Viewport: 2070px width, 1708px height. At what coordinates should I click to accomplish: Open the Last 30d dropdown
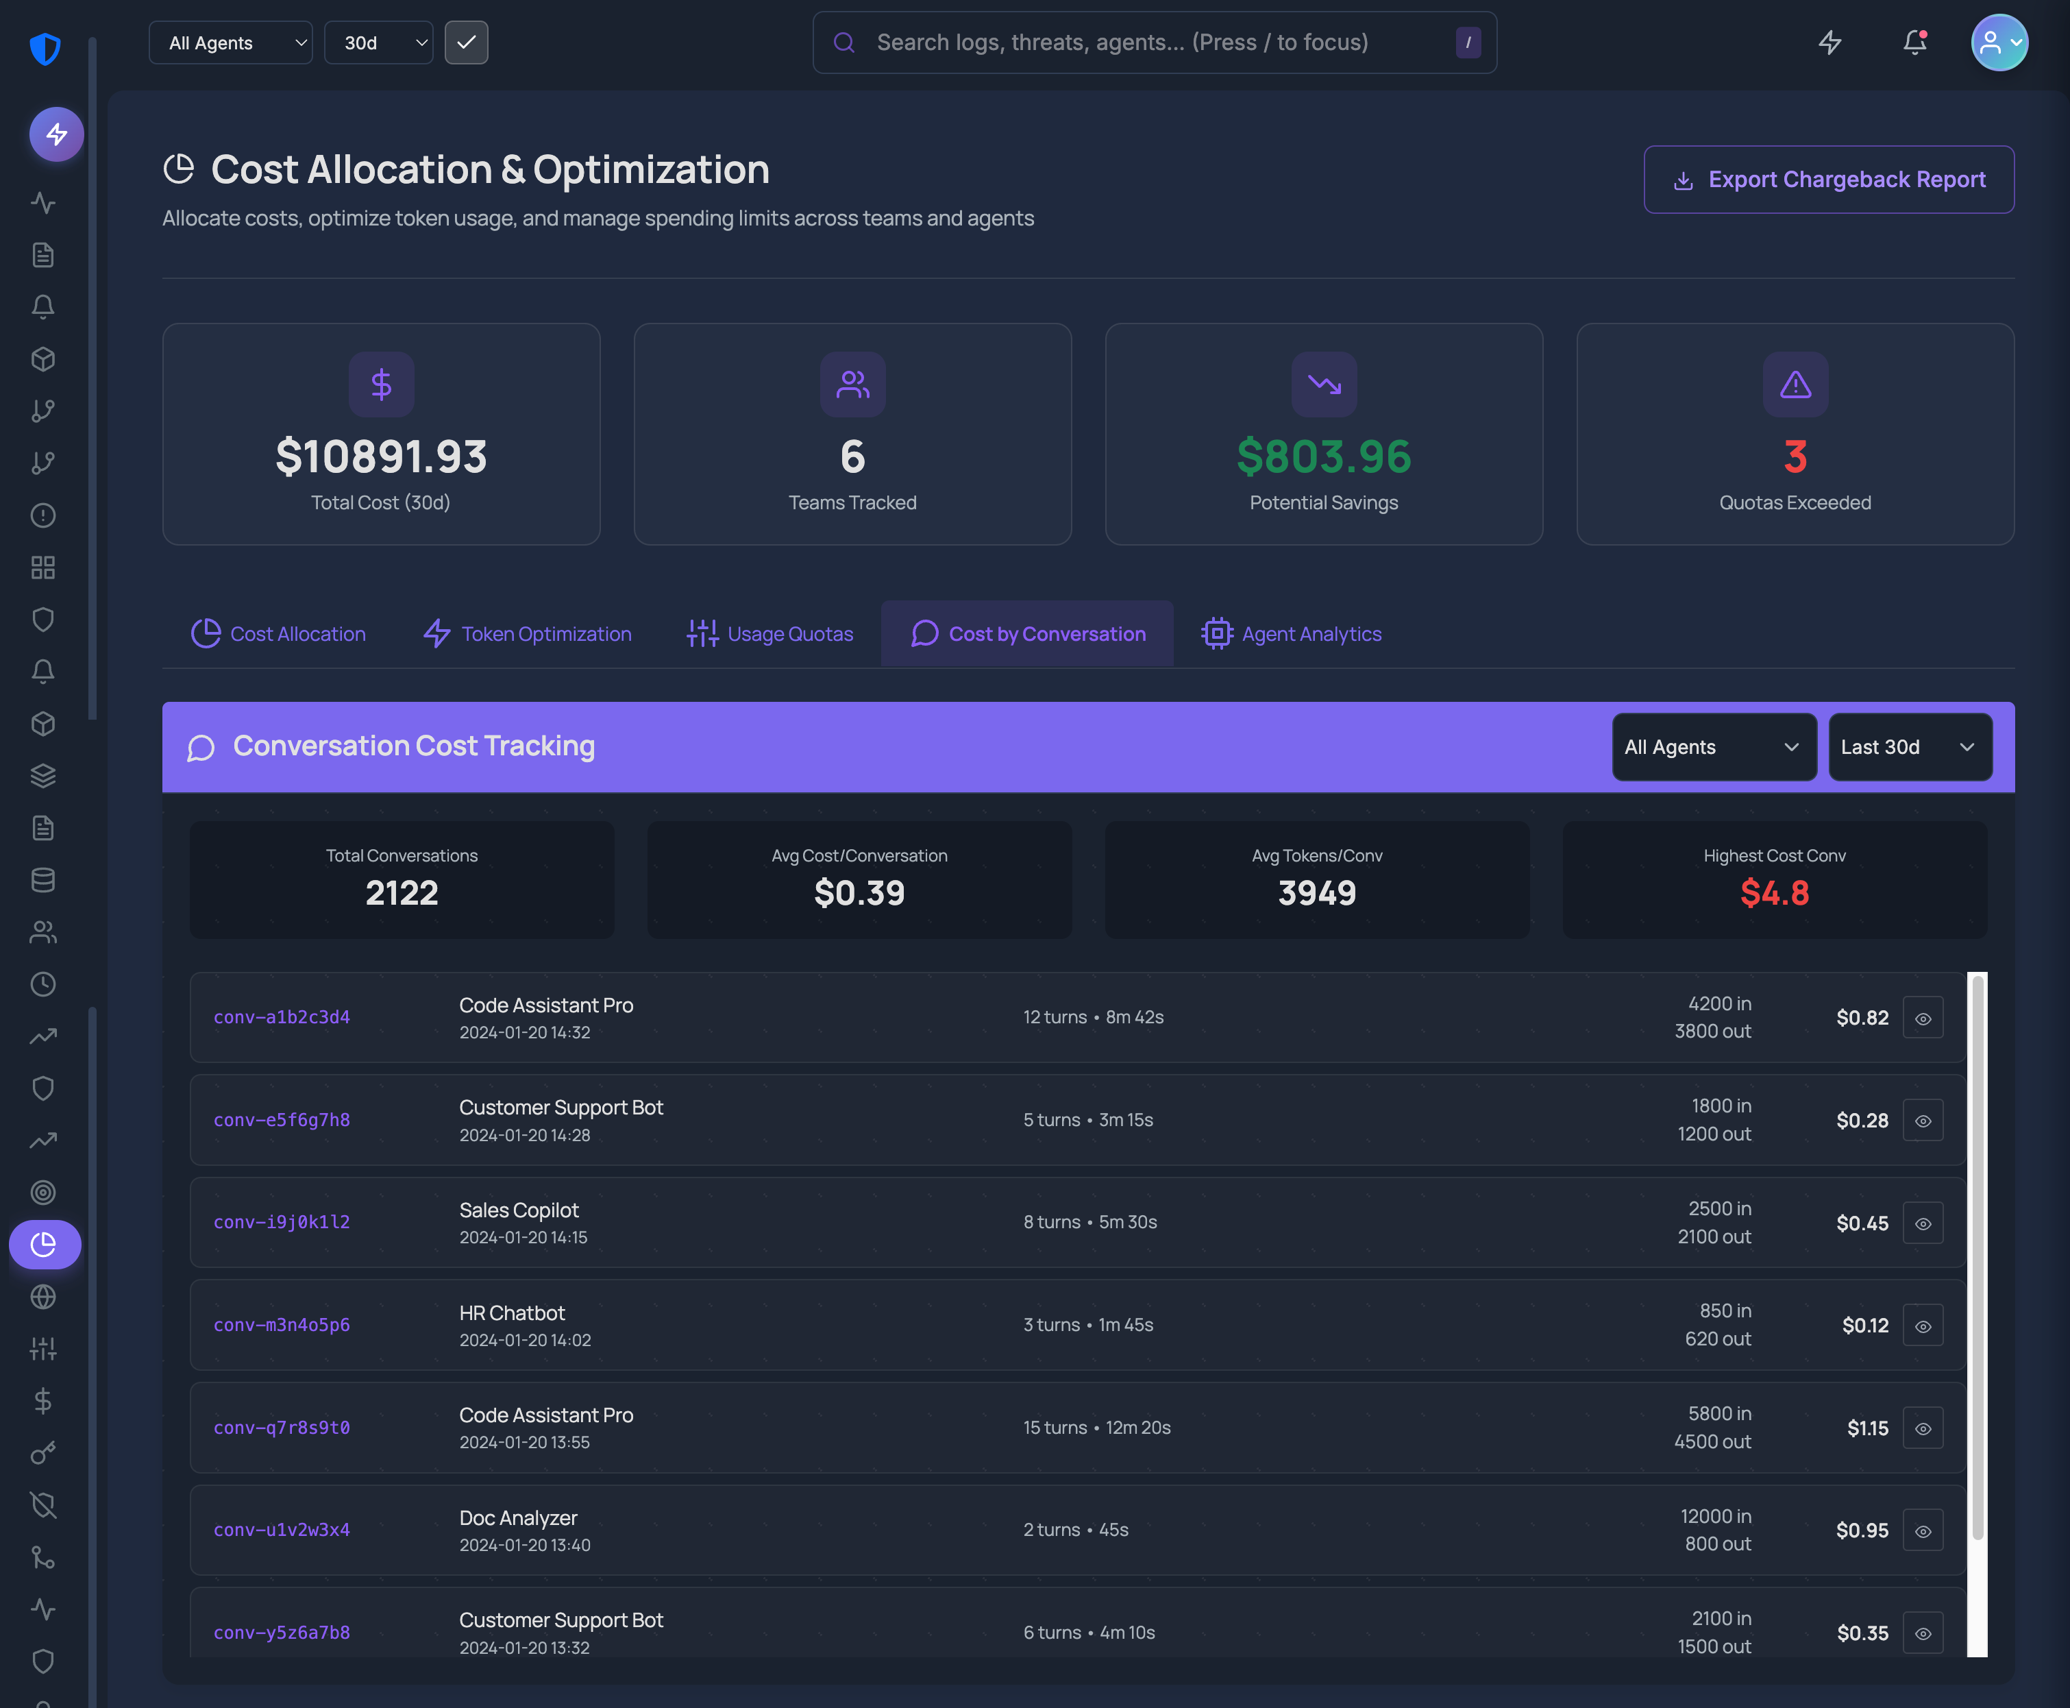tap(1909, 747)
